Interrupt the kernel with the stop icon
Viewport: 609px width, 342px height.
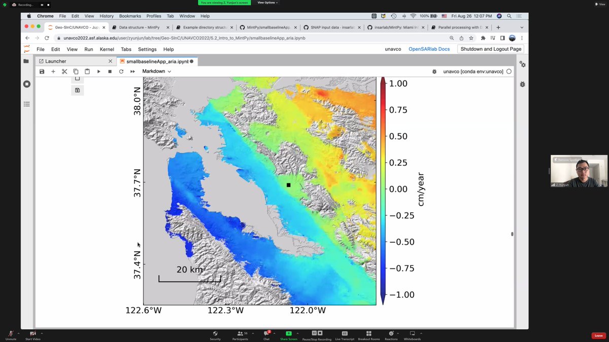110,71
